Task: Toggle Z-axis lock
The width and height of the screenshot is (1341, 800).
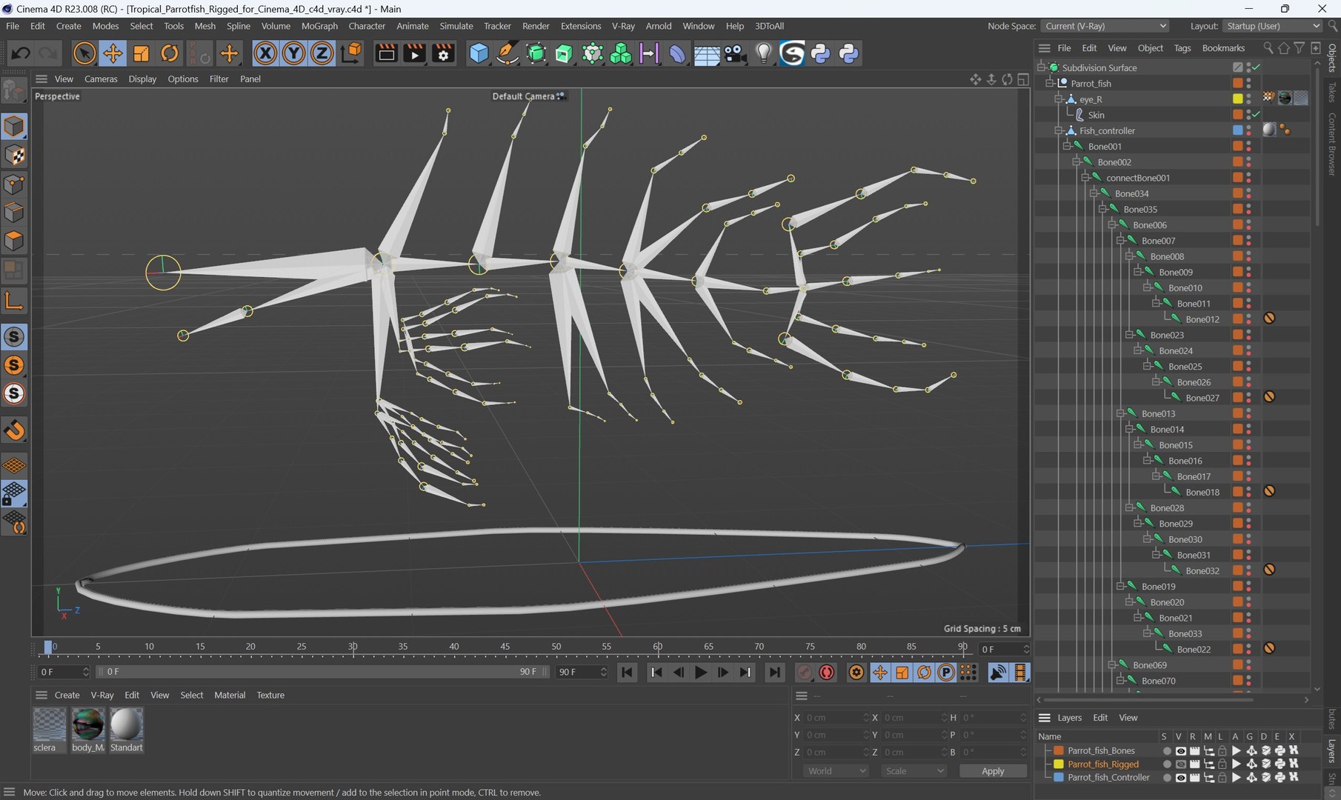Action: pyautogui.click(x=322, y=53)
